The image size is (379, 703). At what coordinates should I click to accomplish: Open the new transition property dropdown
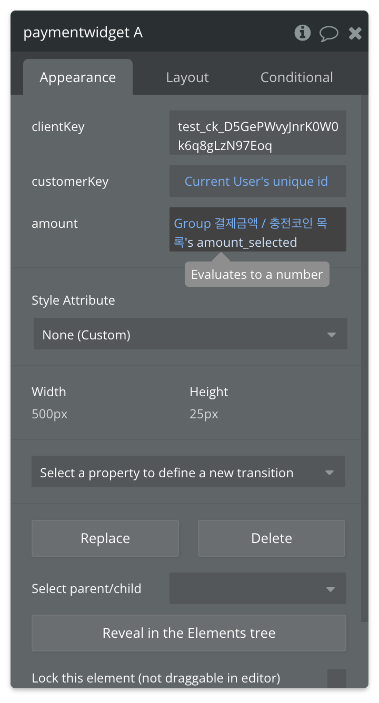(x=188, y=471)
